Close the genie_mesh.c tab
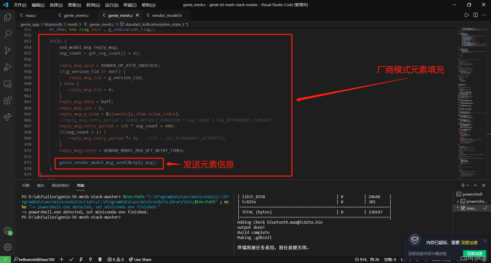491x263 pixels. 137,15
